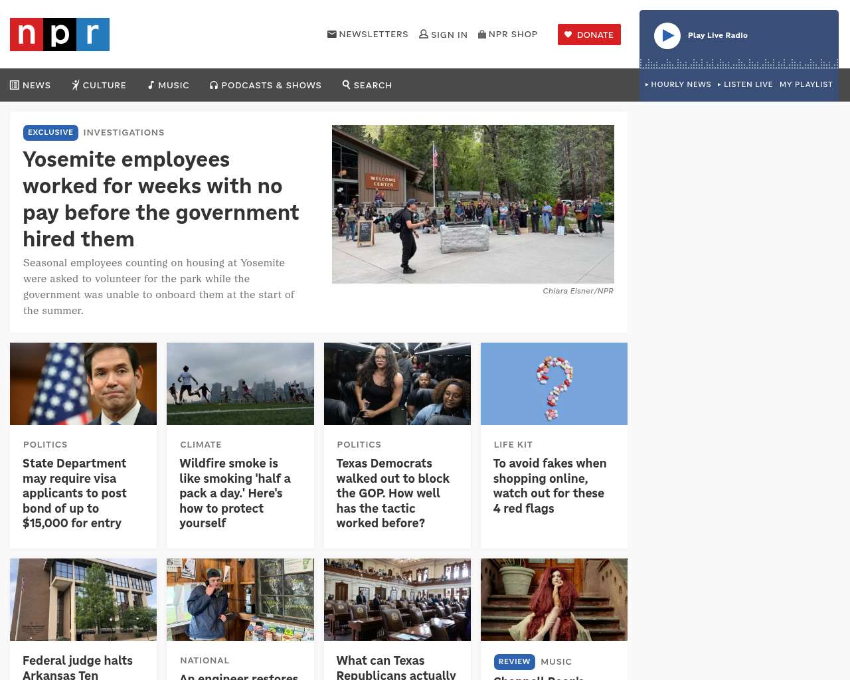
Task: Expand LISTEN LIVE in the player
Action: click(745, 84)
